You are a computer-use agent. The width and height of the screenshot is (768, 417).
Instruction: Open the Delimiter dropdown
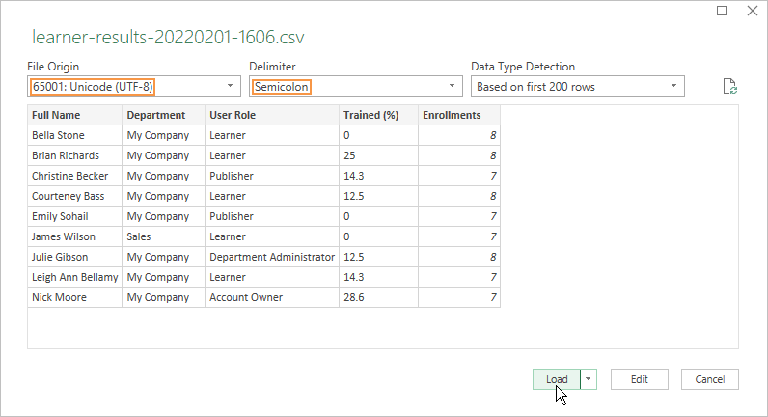tap(356, 86)
